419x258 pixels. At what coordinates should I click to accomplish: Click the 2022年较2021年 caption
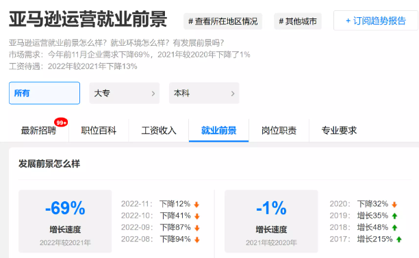click(x=65, y=243)
